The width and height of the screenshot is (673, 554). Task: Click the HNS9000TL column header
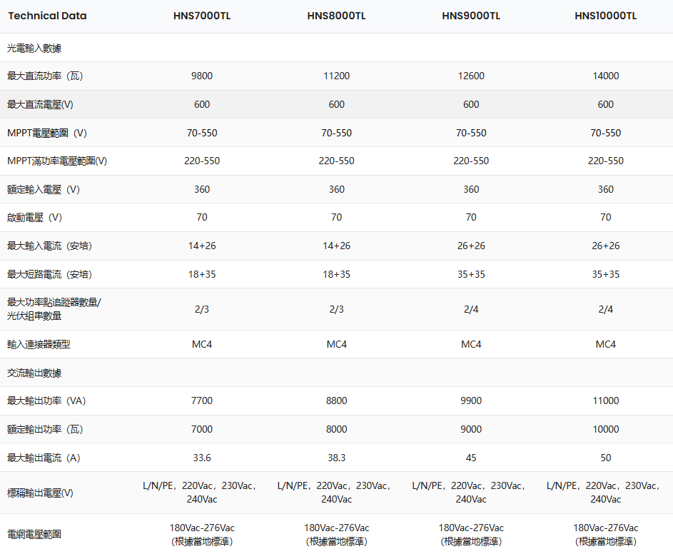point(471,16)
